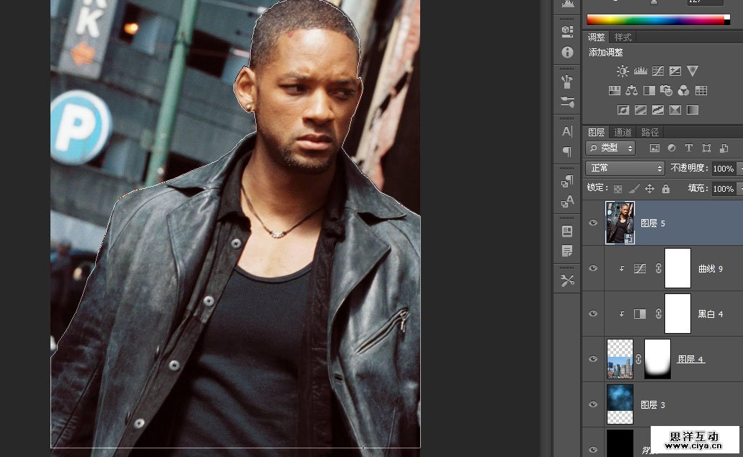Click the Color Balance scales icon
The image size is (743, 457).
(x=631, y=90)
